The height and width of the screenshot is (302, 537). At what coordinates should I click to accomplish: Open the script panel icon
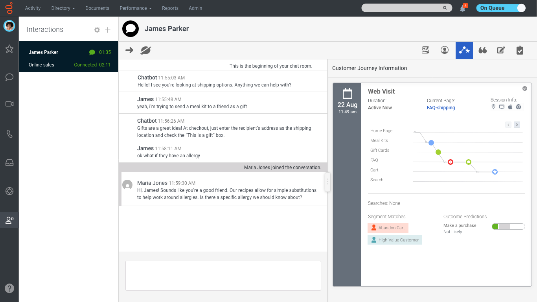click(425, 50)
